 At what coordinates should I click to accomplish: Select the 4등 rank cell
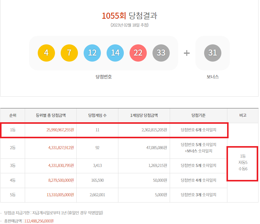(x=13, y=180)
